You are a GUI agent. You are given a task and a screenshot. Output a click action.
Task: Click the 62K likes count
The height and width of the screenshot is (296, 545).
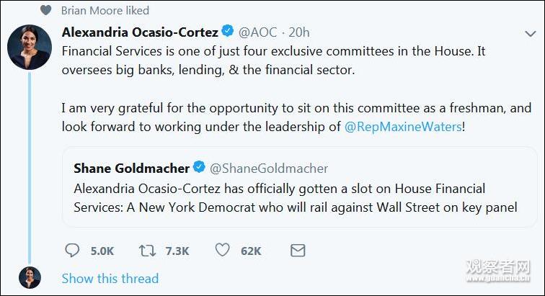tap(251, 251)
